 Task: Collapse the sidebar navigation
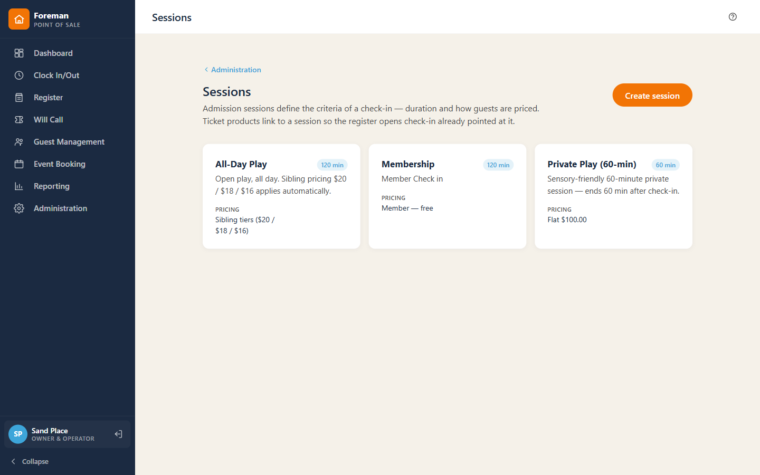(30, 461)
